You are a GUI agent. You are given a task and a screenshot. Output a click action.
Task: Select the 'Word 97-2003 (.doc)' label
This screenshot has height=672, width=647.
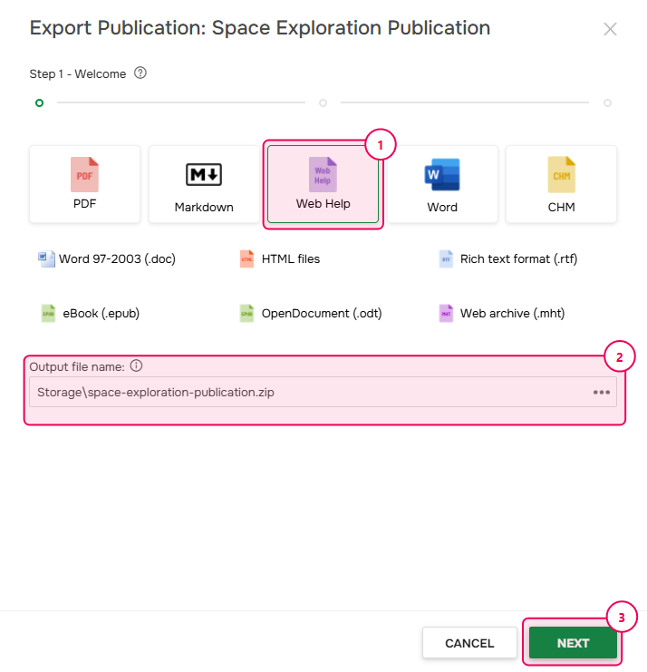coord(117,258)
